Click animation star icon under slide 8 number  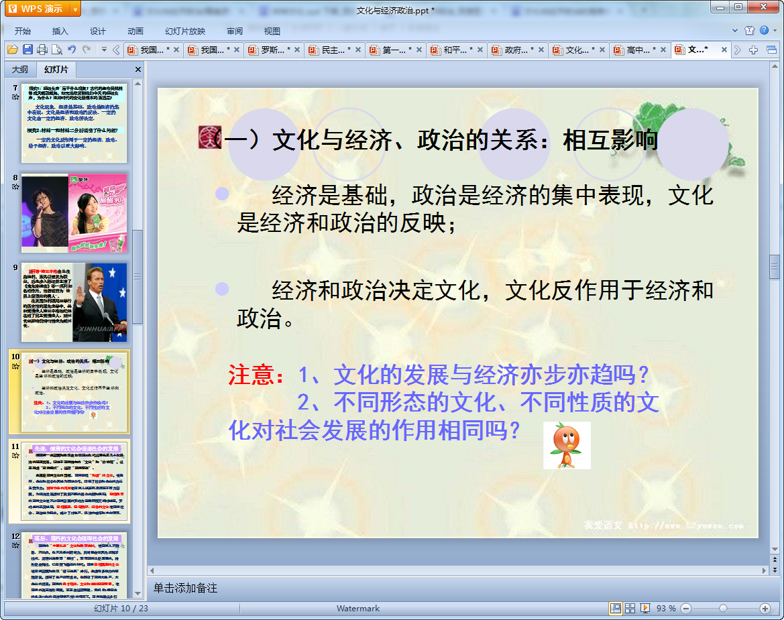point(15,187)
